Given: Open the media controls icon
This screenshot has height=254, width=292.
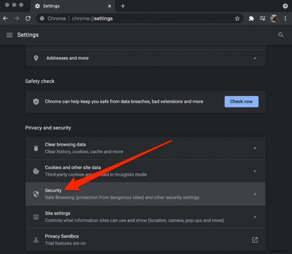Looking at the screenshot, I should click(x=262, y=18).
